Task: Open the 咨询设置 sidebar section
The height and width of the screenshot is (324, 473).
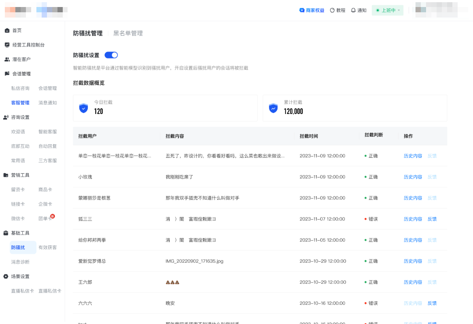Action: coord(18,117)
